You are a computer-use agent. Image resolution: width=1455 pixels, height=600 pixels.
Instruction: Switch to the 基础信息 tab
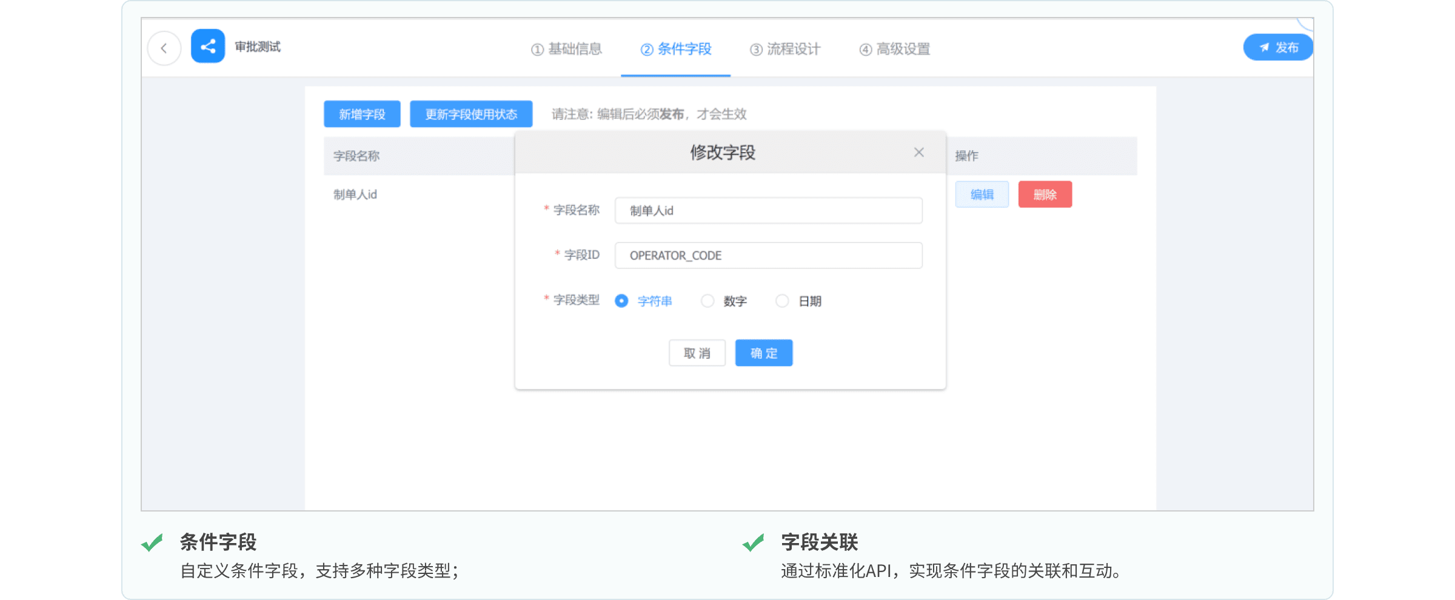click(x=566, y=49)
